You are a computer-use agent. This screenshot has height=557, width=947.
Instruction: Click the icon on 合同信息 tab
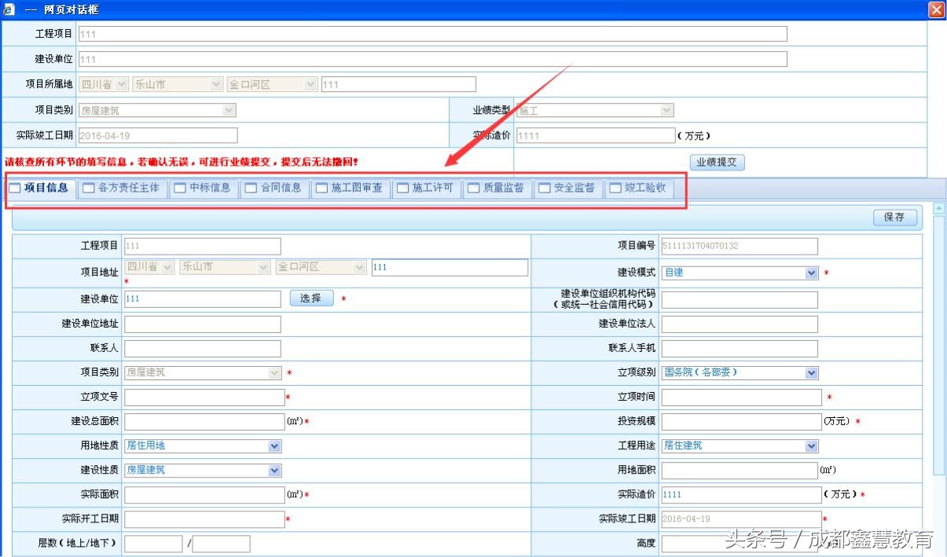click(x=251, y=189)
